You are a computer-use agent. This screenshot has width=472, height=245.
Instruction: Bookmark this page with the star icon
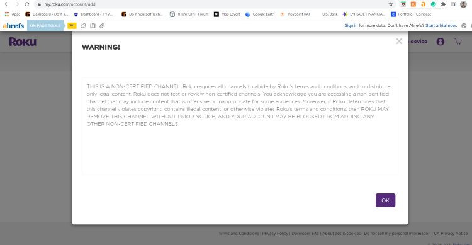[391, 4]
